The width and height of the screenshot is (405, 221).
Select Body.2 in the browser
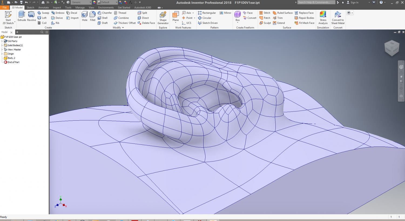click(x=10, y=58)
